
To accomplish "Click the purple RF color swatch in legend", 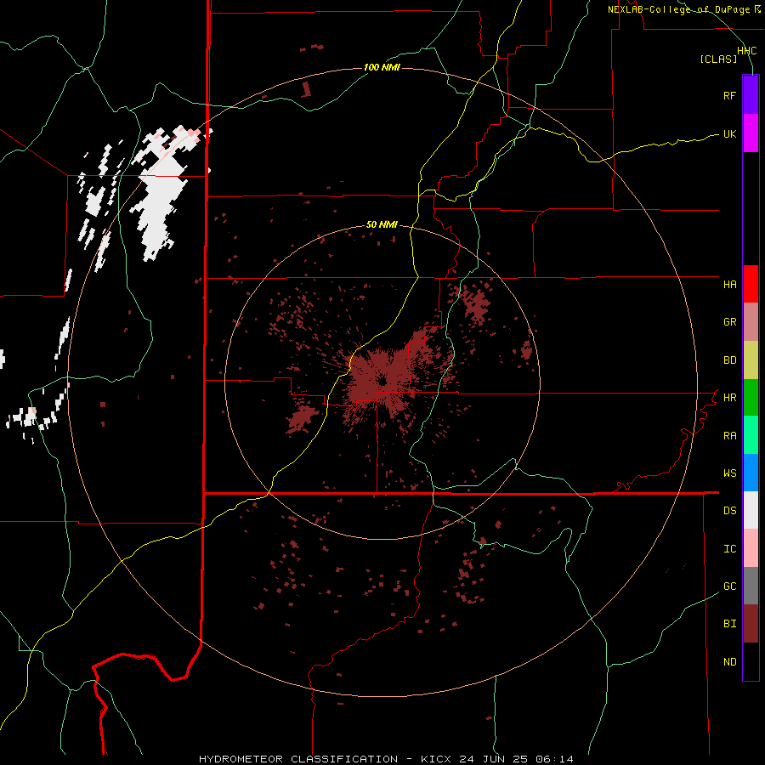I will pyautogui.click(x=751, y=95).
